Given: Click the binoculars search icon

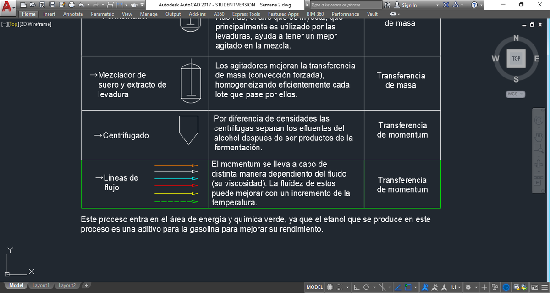Looking at the screenshot, I should (387, 5).
